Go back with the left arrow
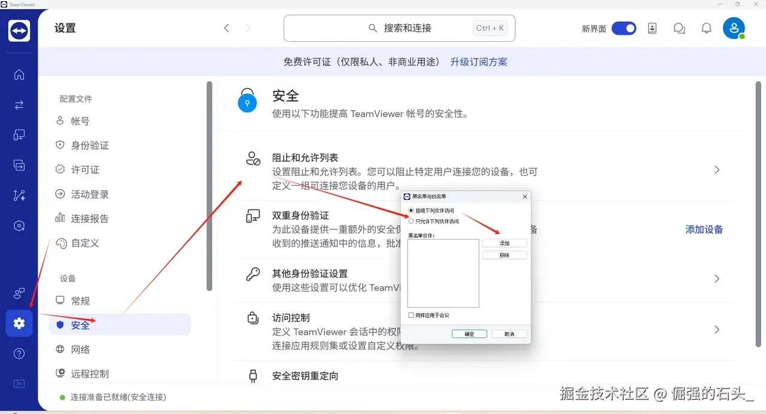The image size is (766, 414). (226, 28)
